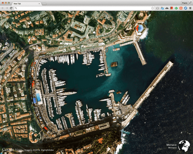The image size is (193, 154).
Task: Click the Google Maps link
Action: pos(12,149)
